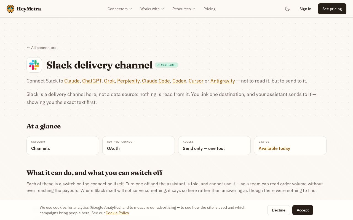The width and height of the screenshot is (353, 220).
Task: Click the Available today status text
Action: pos(274,148)
